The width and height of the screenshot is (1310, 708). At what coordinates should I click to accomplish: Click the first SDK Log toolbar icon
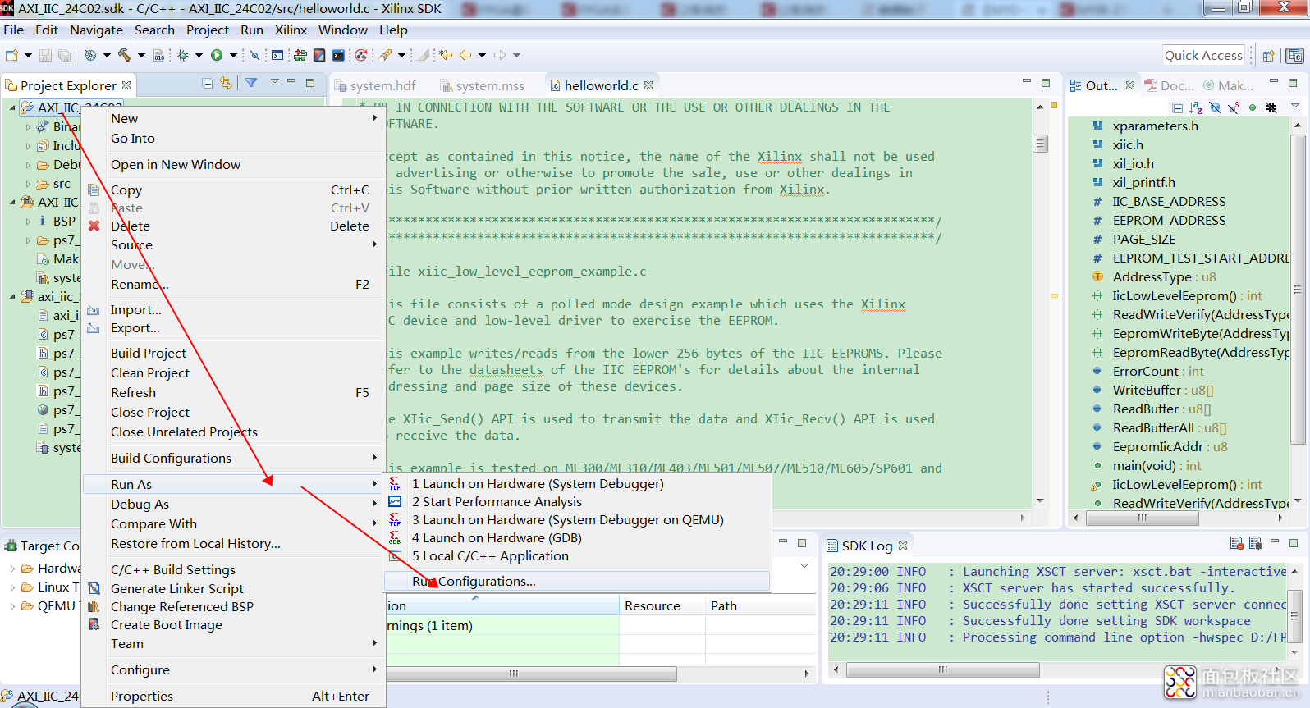1237,543
